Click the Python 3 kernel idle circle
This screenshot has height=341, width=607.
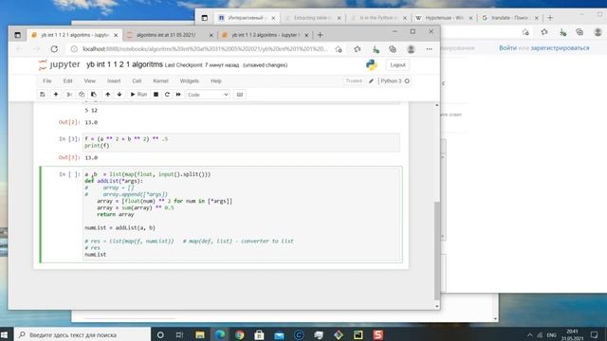click(x=407, y=81)
